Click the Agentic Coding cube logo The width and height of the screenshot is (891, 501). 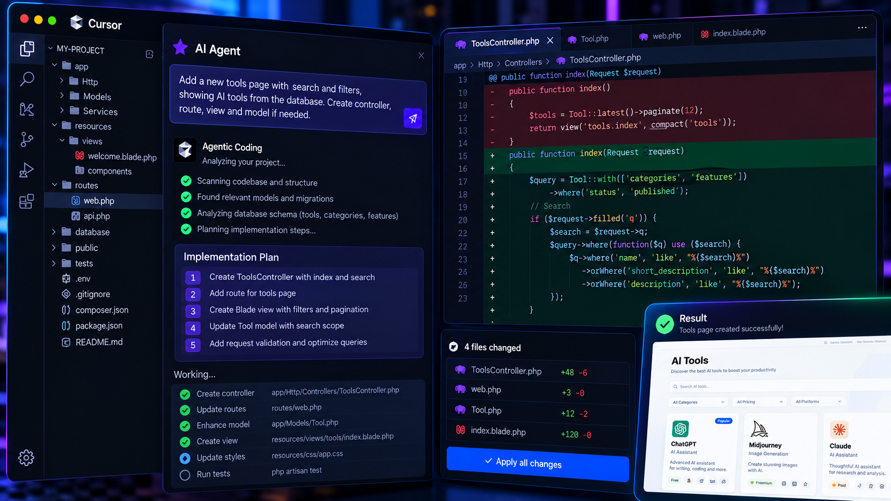click(x=185, y=150)
